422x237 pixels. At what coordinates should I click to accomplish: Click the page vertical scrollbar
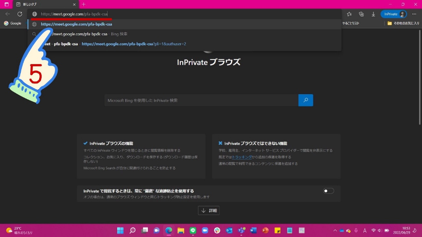pyautogui.click(x=420, y=78)
